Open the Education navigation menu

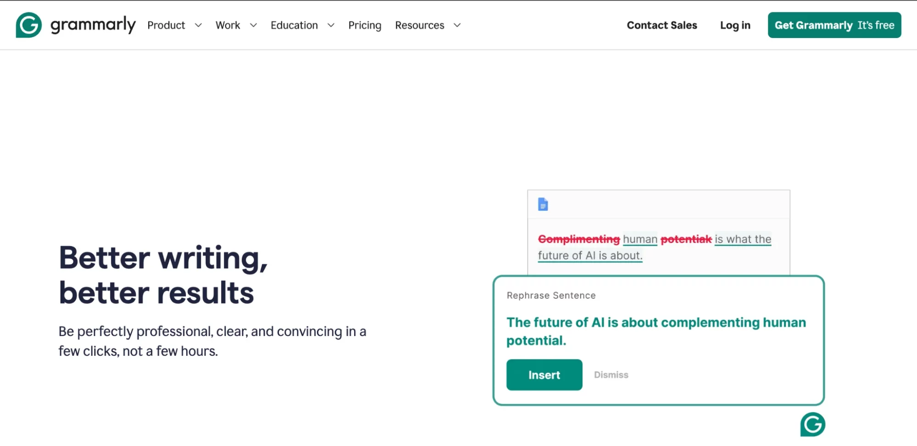pyautogui.click(x=294, y=26)
